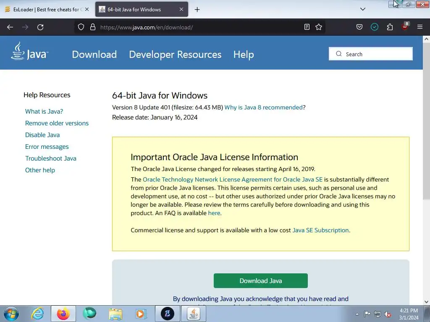This screenshot has width=430, height=322.
Task: Open Remove older versions link
Action: pos(57,123)
